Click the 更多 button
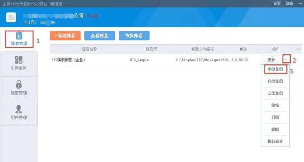The image size is (304, 162). coord(272,60)
